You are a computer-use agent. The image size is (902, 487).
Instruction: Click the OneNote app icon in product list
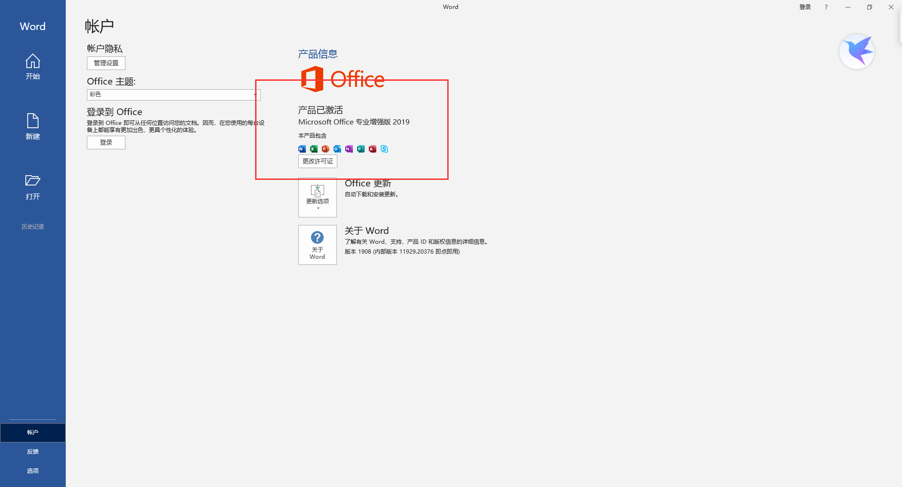coord(349,149)
